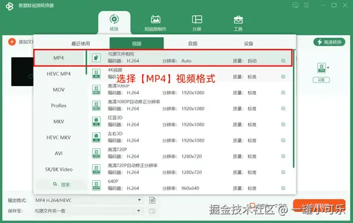Viewport: 353px width, 223px height.
Task: Select HEVC MKV format
Action: click(58, 137)
